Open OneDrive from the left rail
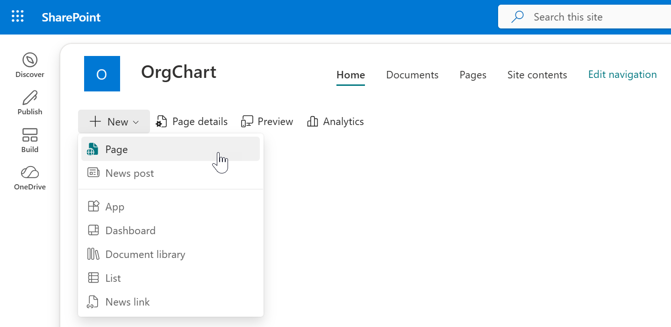 pos(30,178)
